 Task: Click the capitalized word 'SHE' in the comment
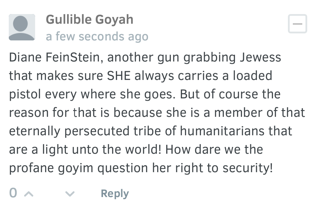click(119, 76)
